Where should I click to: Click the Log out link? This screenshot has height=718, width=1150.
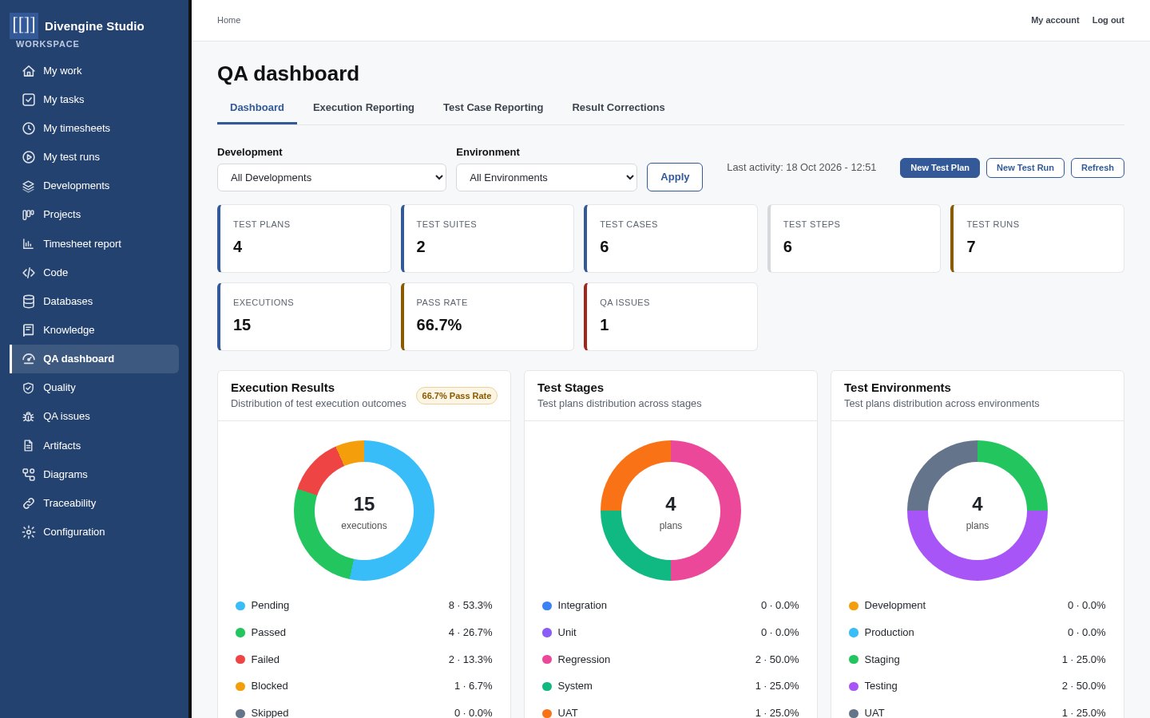click(x=1108, y=20)
